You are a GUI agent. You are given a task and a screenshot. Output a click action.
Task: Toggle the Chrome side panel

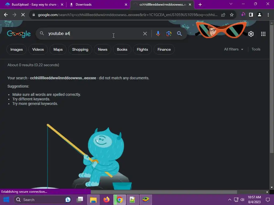pos(251,15)
